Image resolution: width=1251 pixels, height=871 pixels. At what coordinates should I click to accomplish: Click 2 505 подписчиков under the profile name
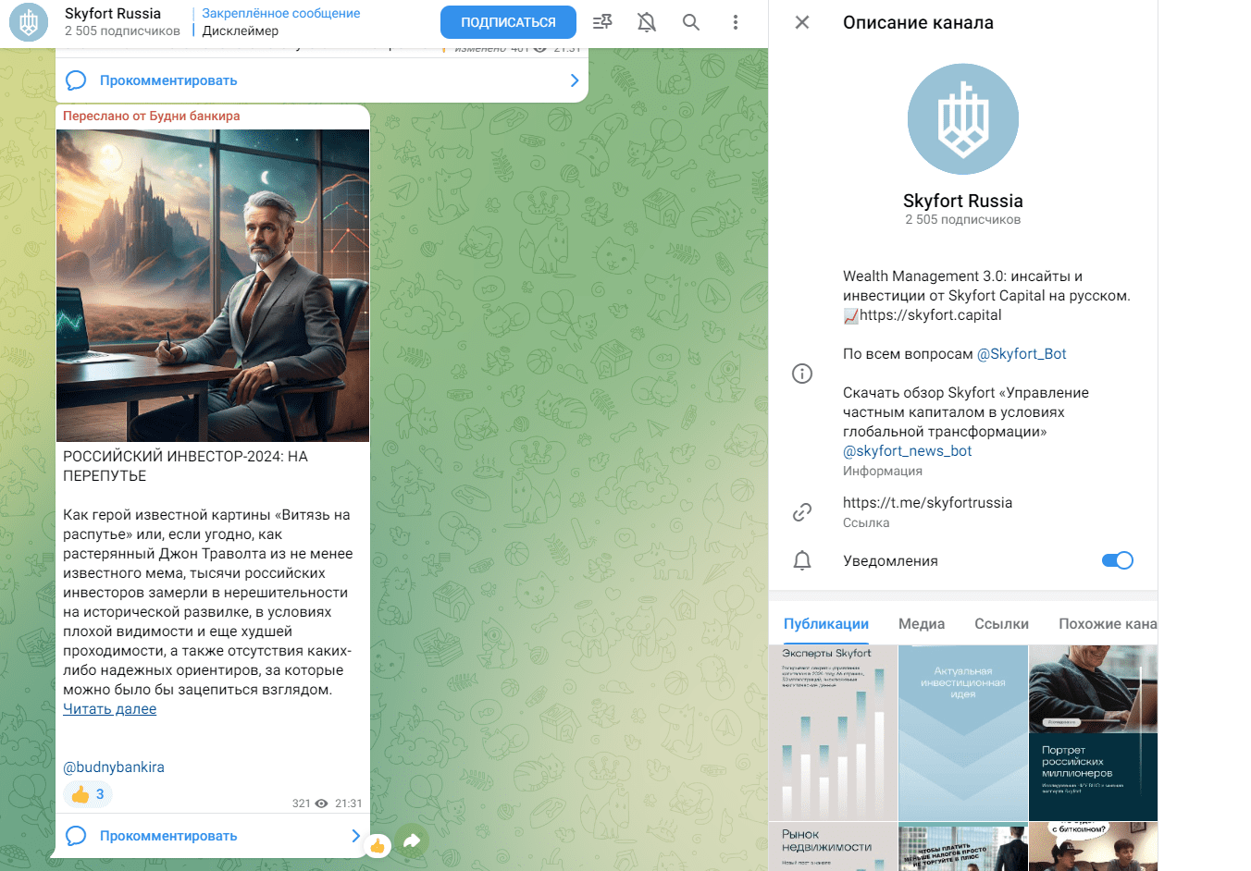(x=963, y=220)
